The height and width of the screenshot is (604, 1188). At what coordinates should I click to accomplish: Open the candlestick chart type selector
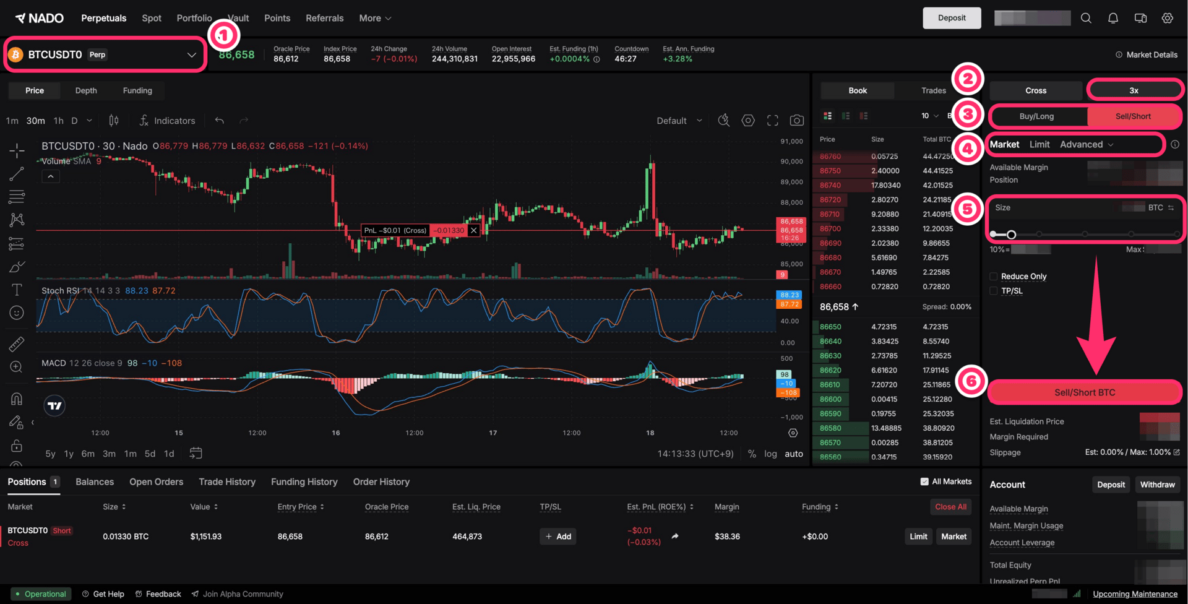tap(114, 121)
